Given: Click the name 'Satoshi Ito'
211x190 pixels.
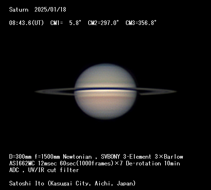Looking at the screenshot, I should [x=27, y=183].
